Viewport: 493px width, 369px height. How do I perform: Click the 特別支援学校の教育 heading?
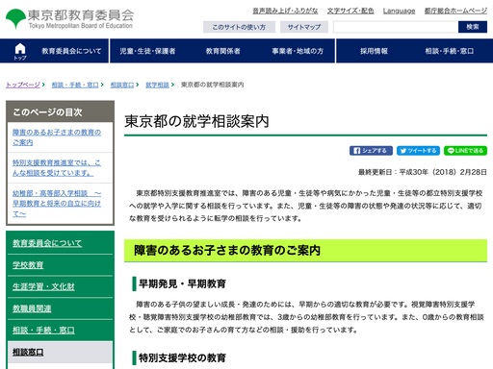pyautogui.click(x=182, y=357)
